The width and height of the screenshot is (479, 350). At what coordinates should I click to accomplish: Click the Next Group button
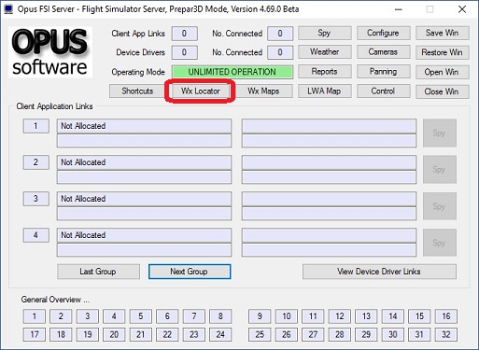point(190,272)
